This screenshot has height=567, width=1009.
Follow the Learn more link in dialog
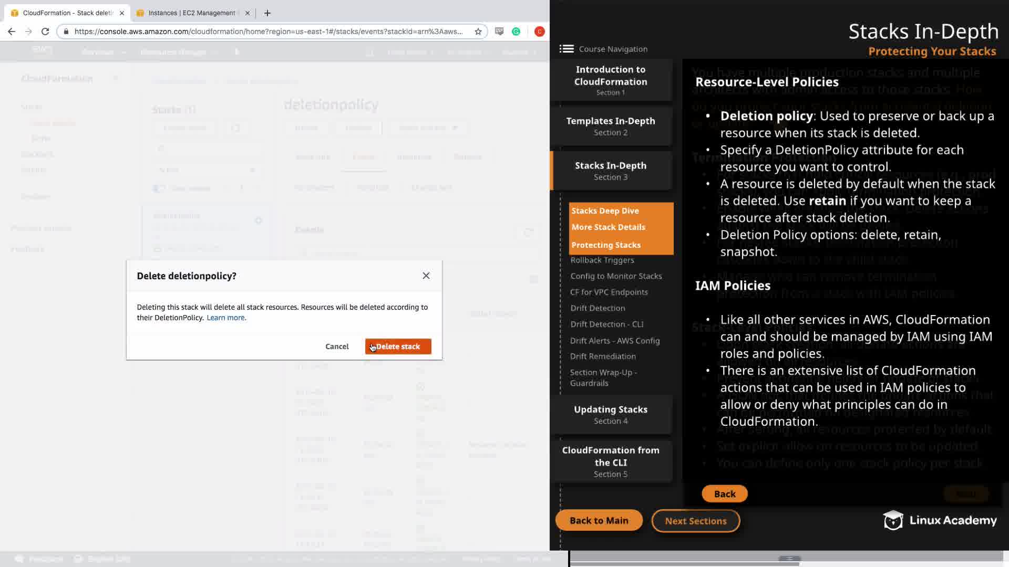[x=225, y=318]
